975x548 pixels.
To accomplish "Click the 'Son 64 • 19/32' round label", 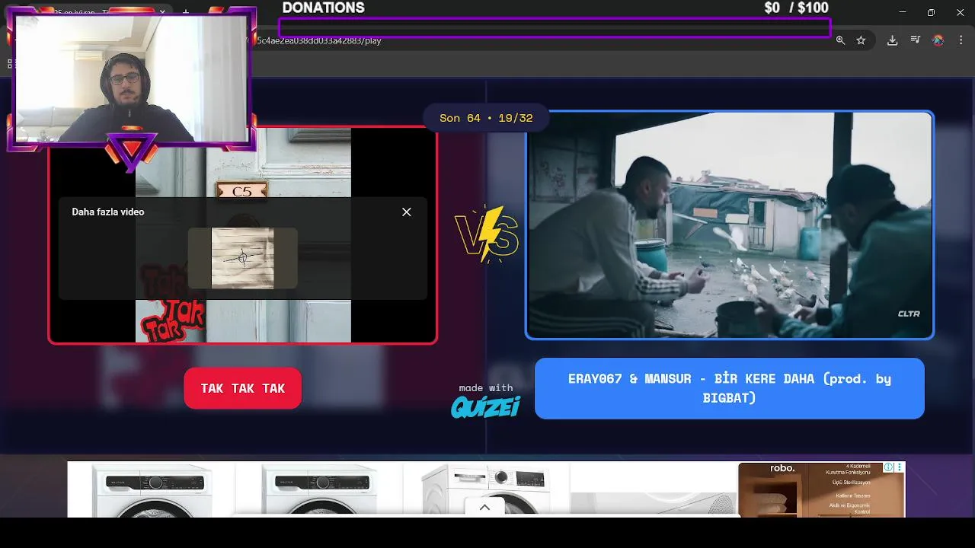I will pos(486,118).
